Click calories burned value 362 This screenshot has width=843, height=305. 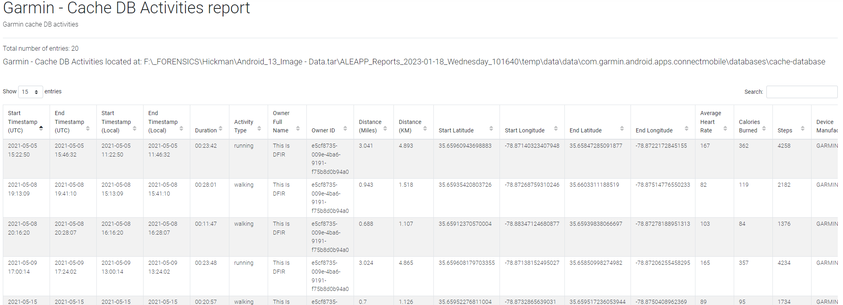pyautogui.click(x=743, y=146)
